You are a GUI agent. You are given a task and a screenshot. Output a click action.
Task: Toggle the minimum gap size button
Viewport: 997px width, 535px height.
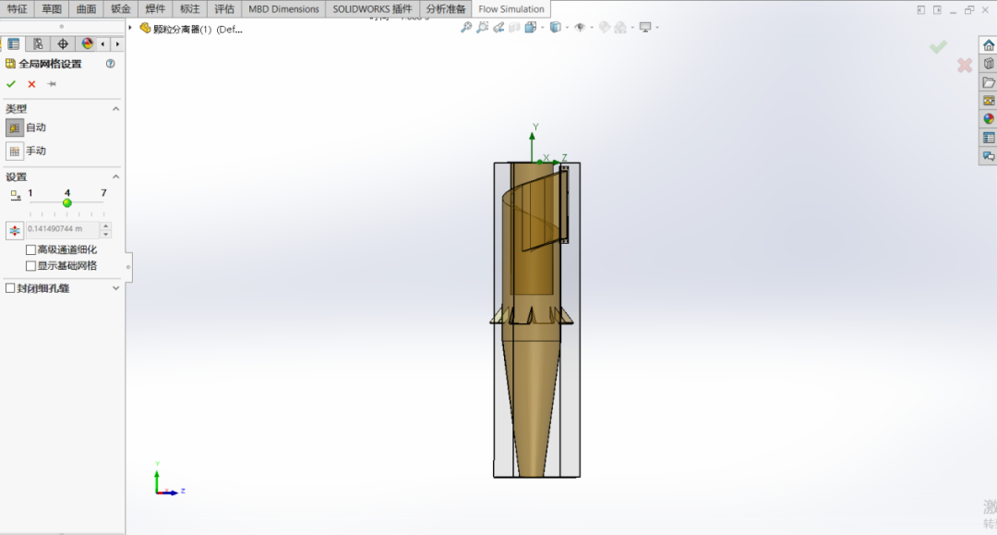(x=15, y=230)
